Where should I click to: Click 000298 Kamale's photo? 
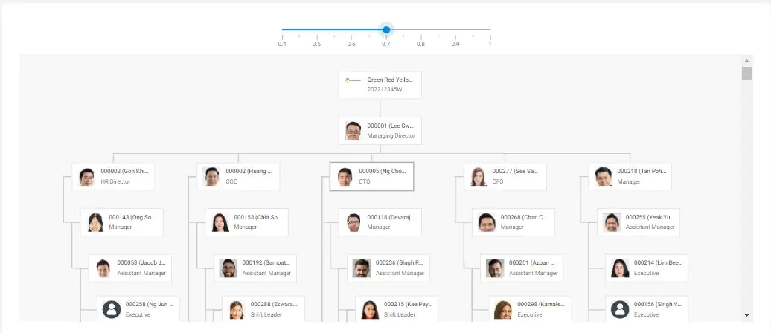tap(503, 310)
